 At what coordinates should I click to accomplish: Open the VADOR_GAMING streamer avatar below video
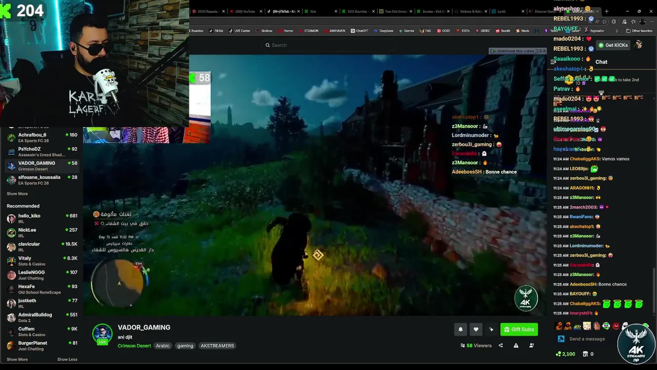[x=102, y=334]
